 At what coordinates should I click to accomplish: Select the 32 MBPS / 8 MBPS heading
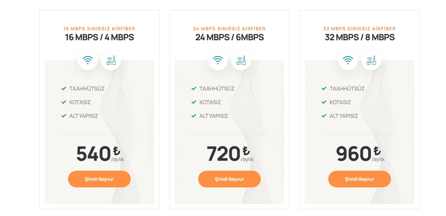point(360,37)
